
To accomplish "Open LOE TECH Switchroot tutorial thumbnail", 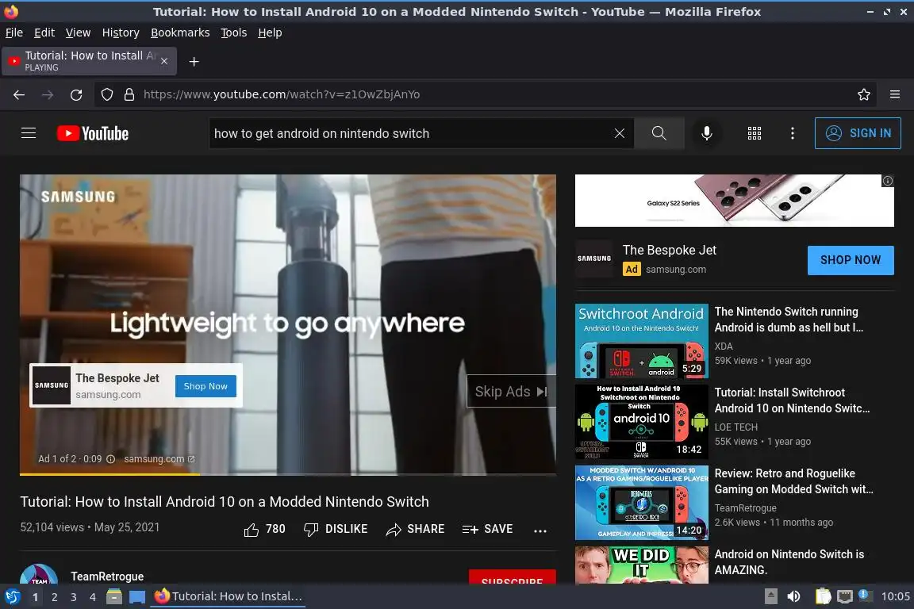I will tap(642, 422).
